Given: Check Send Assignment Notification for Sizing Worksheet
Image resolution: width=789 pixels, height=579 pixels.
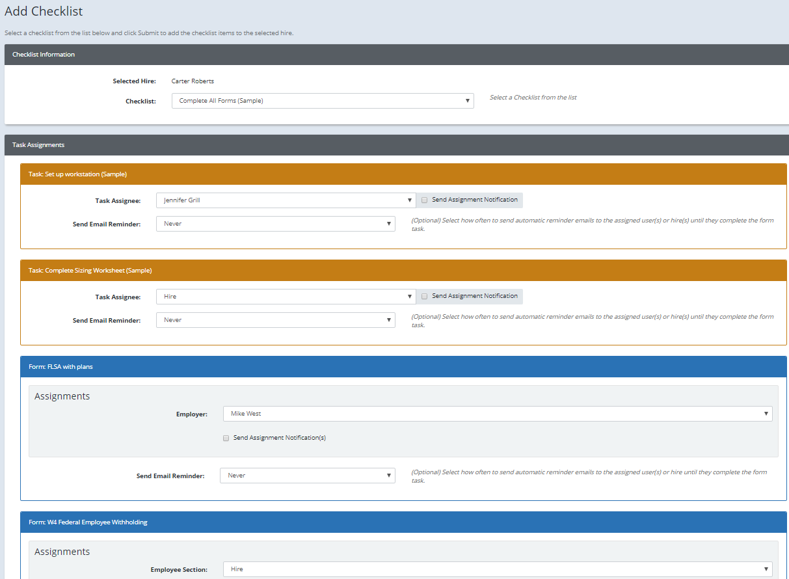Looking at the screenshot, I should click(x=424, y=296).
